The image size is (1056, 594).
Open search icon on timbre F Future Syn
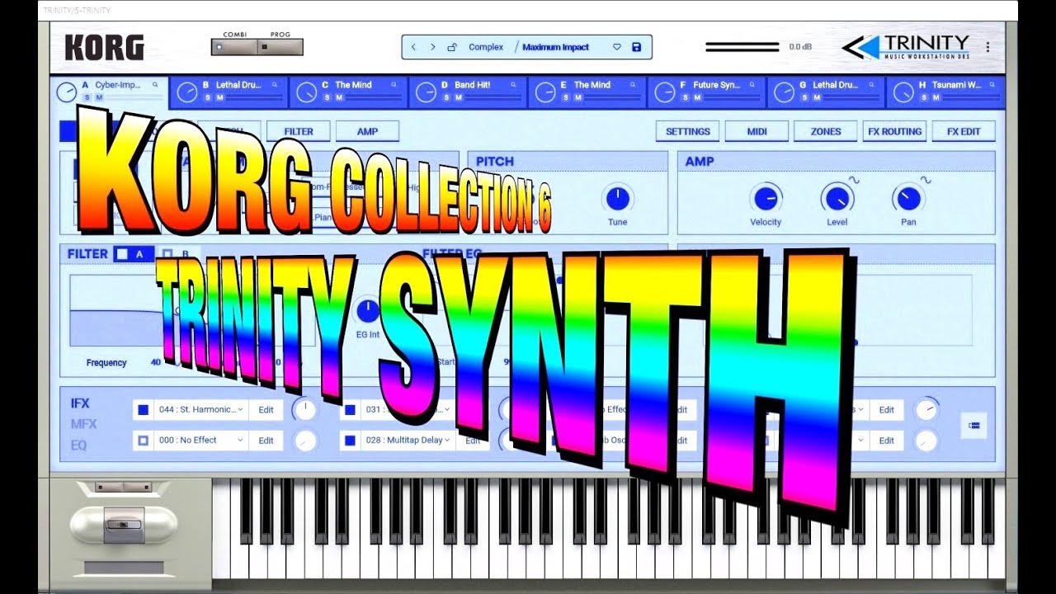coord(752,84)
